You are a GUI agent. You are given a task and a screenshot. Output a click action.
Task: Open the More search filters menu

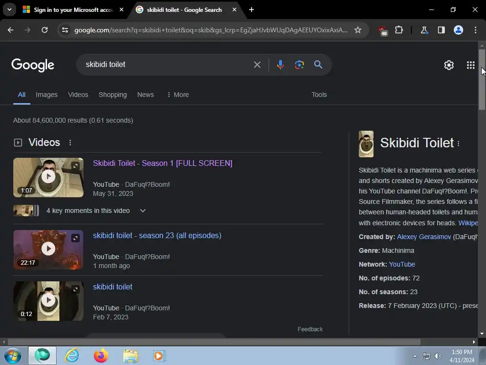point(178,95)
